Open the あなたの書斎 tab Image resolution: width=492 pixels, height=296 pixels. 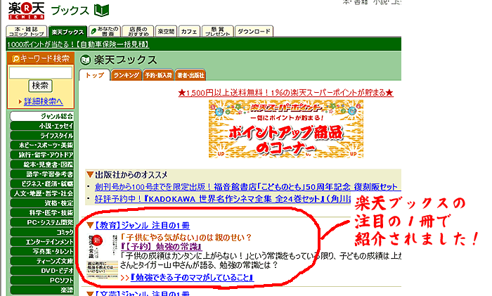click(105, 32)
